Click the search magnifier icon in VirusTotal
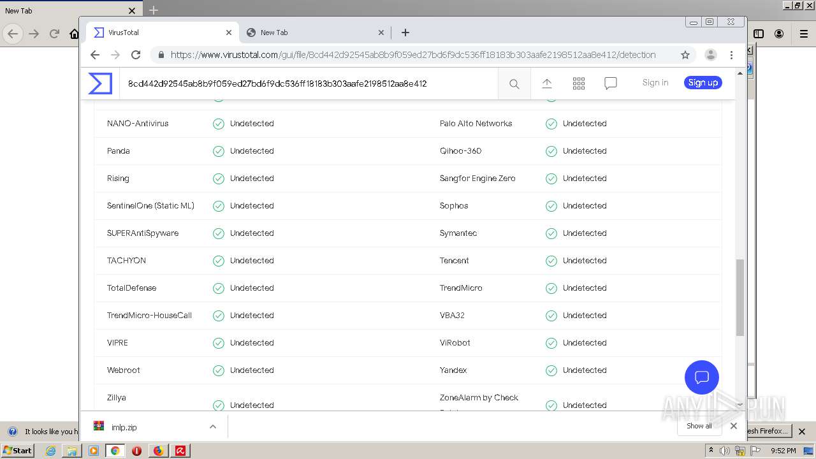This screenshot has width=816, height=459. point(514,84)
